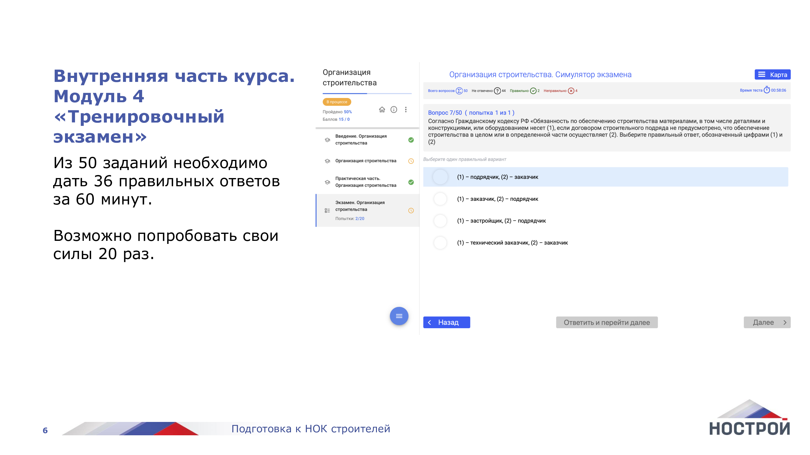Open Организация строительства module in sidebar

tap(367, 161)
